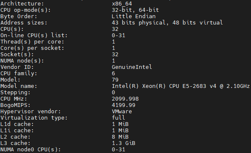Click the Little Endian byte order value

pyautogui.click(x=134, y=16)
